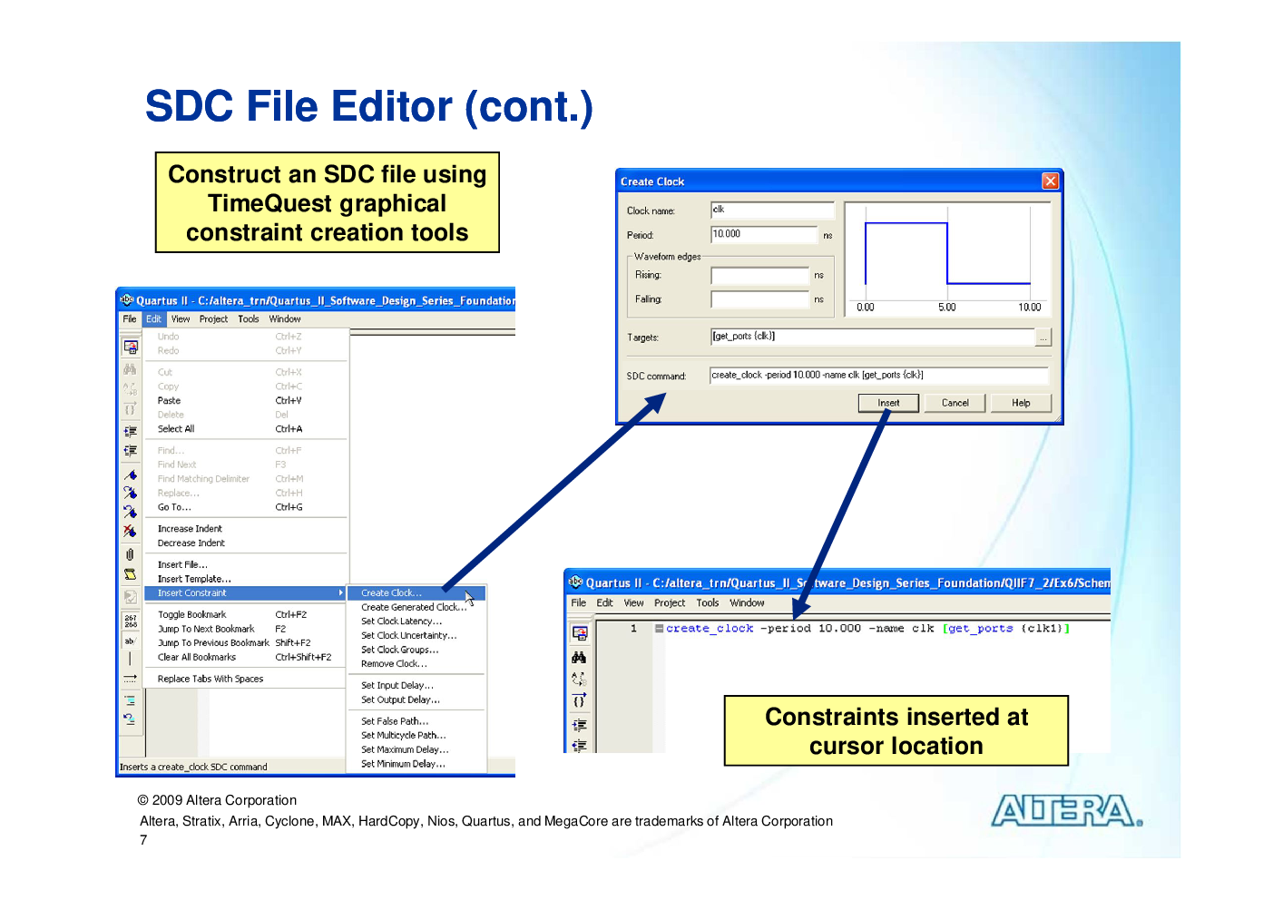Click Find Matching Delimiter braces icon, left toolbar
This screenshot has width=1273, height=900.
pos(131,408)
